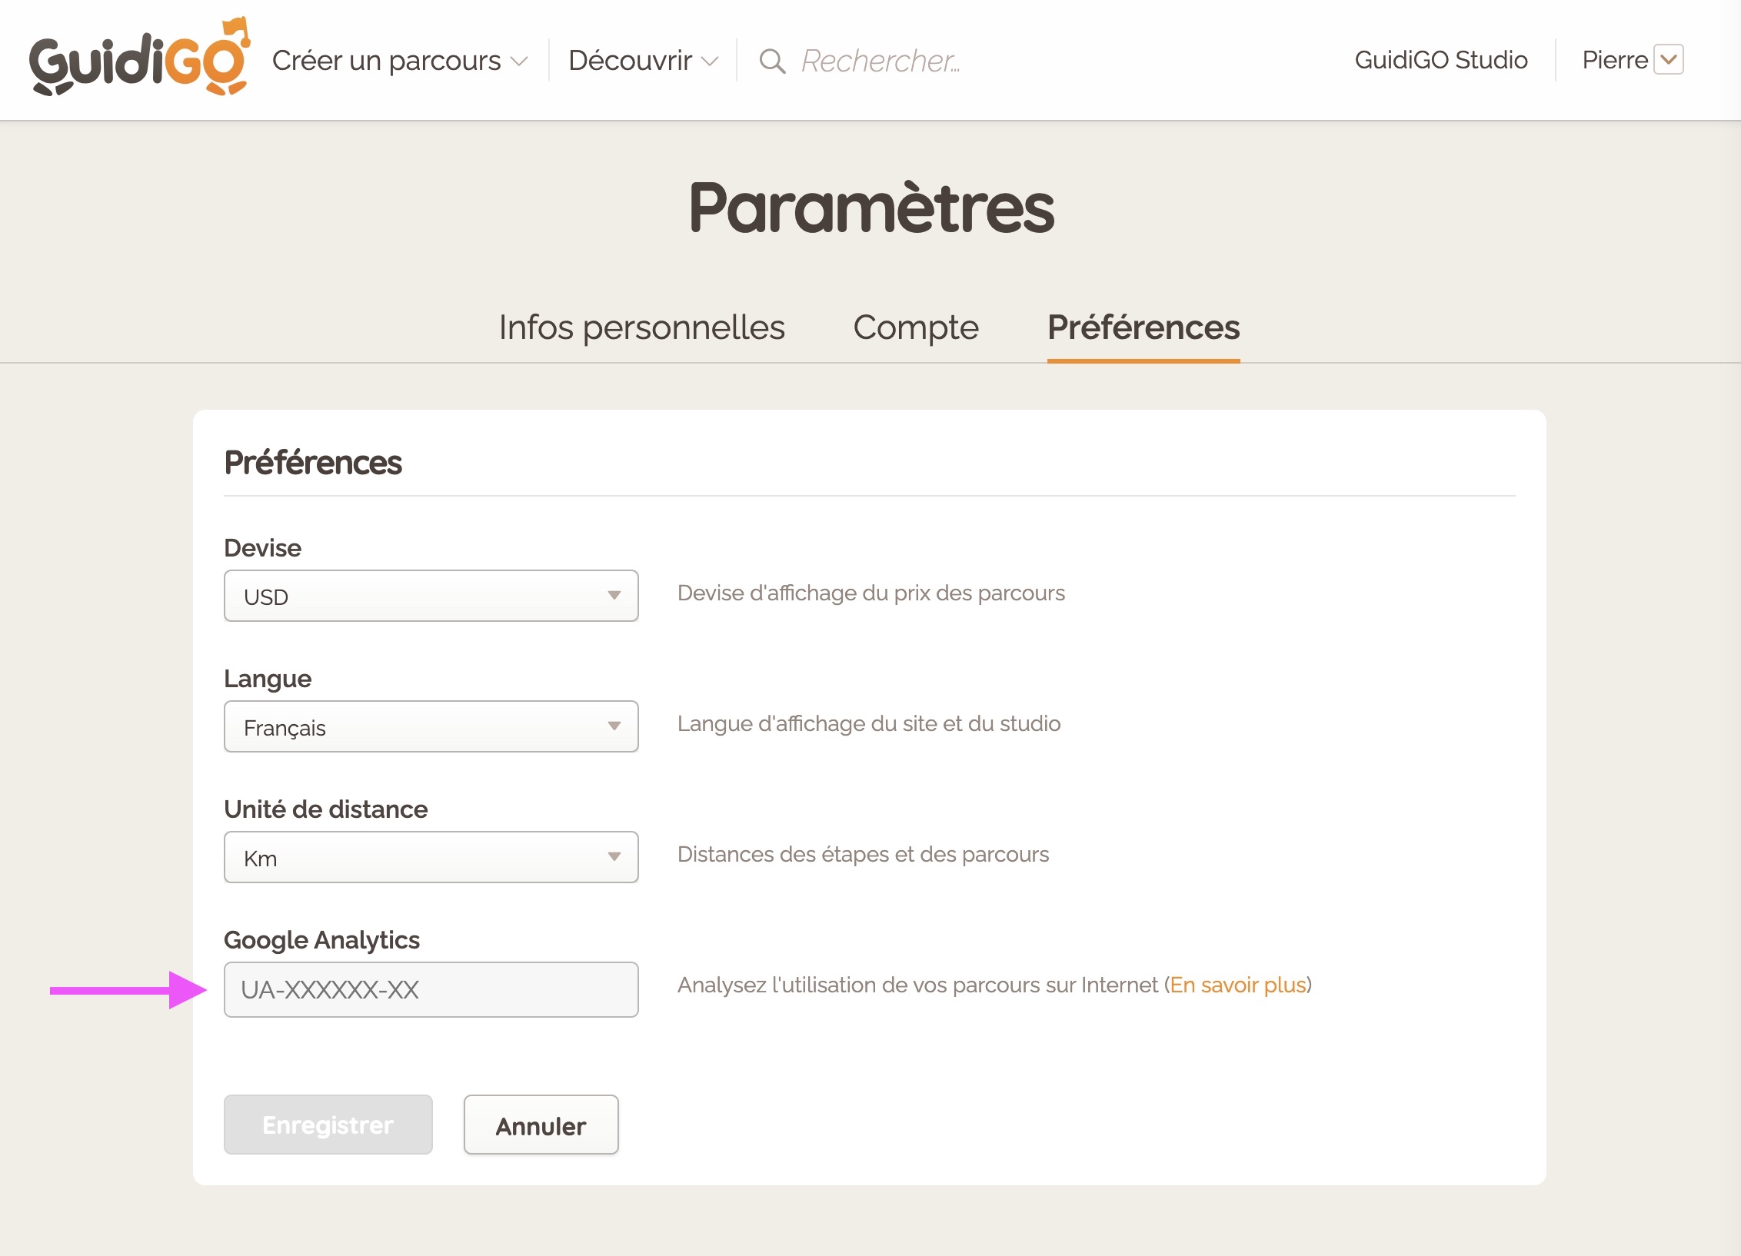Open the Pierre user menu arrow
1741x1256 pixels.
point(1668,59)
